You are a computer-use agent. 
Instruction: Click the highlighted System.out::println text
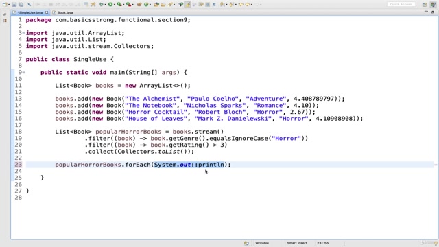pos(189,165)
